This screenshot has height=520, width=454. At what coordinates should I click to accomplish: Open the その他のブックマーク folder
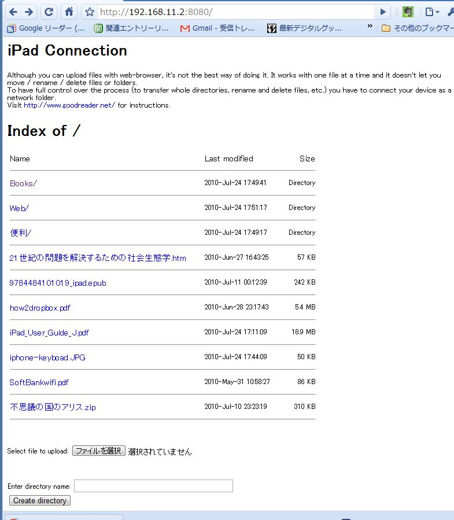pos(417,28)
